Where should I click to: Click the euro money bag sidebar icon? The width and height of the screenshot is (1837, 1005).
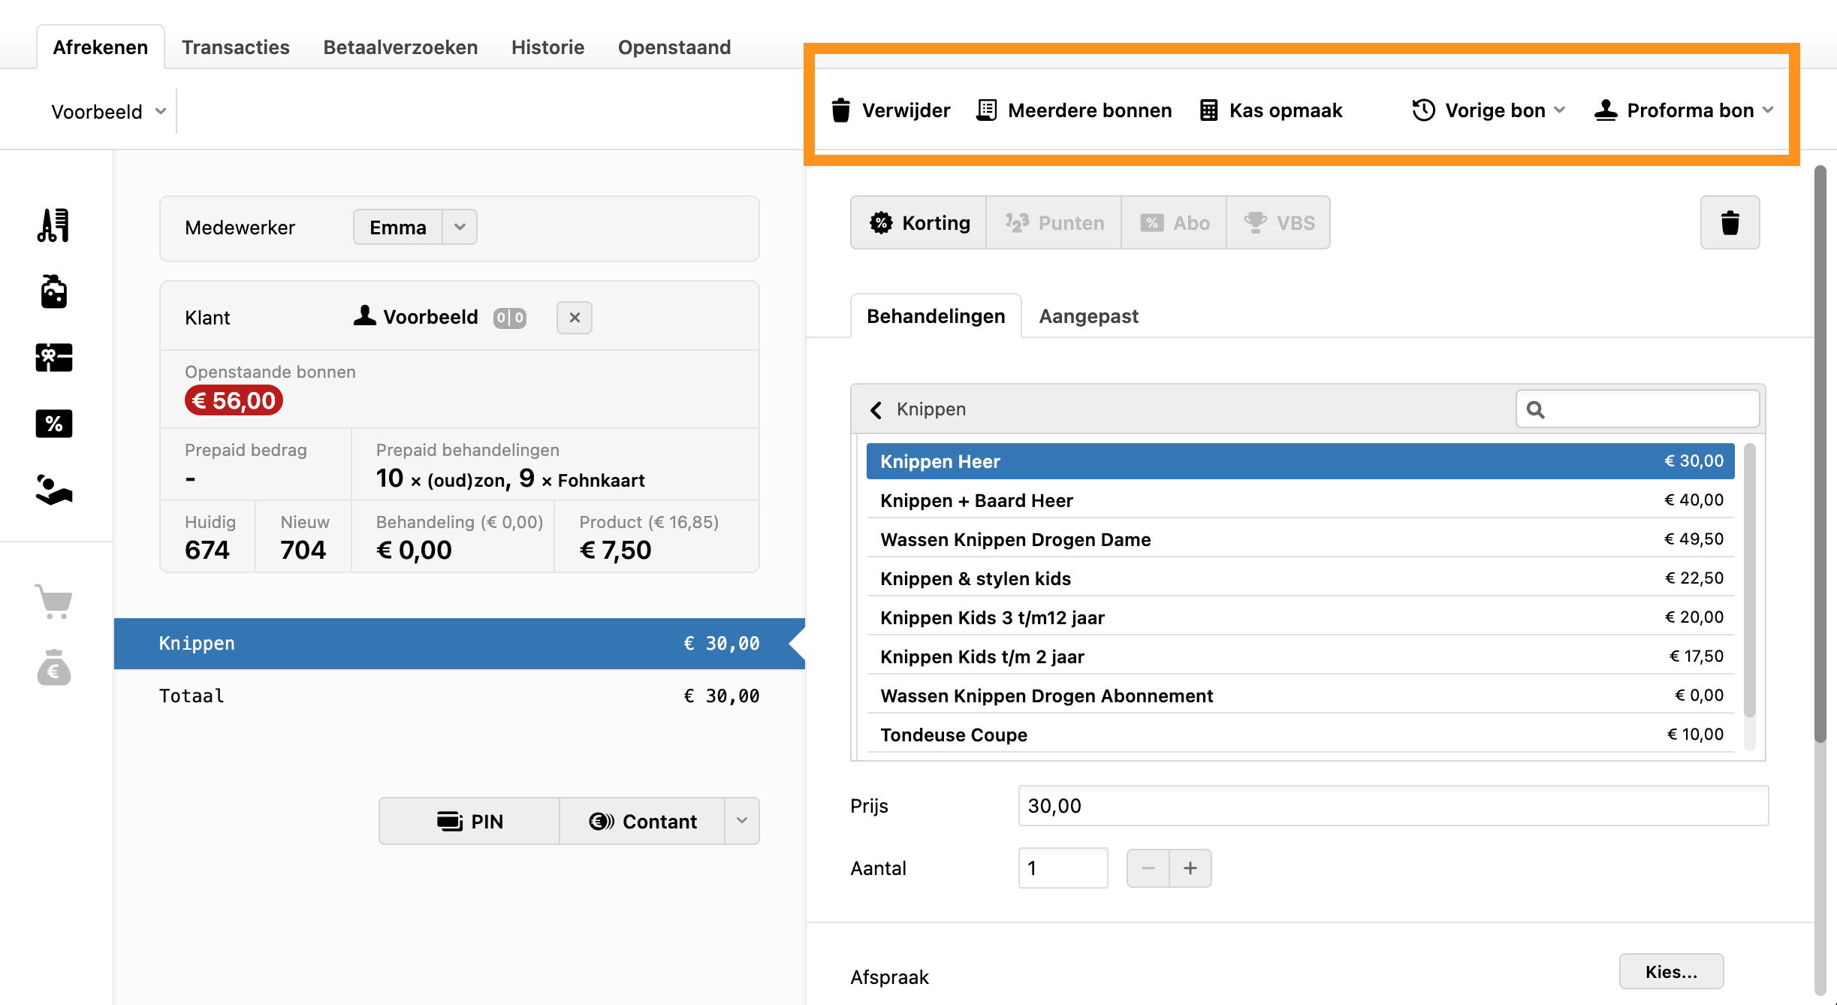tap(53, 668)
